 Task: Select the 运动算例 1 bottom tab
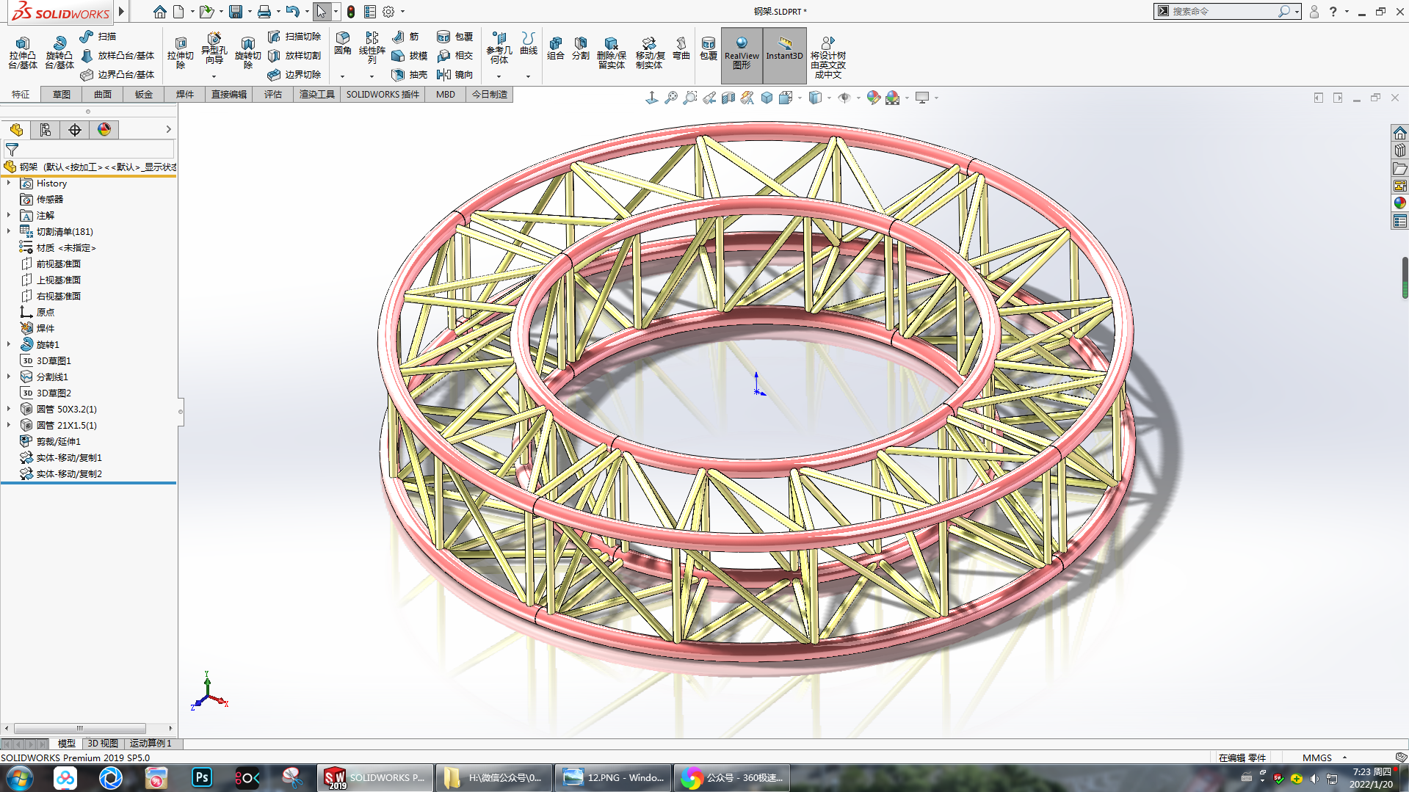click(151, 744)
